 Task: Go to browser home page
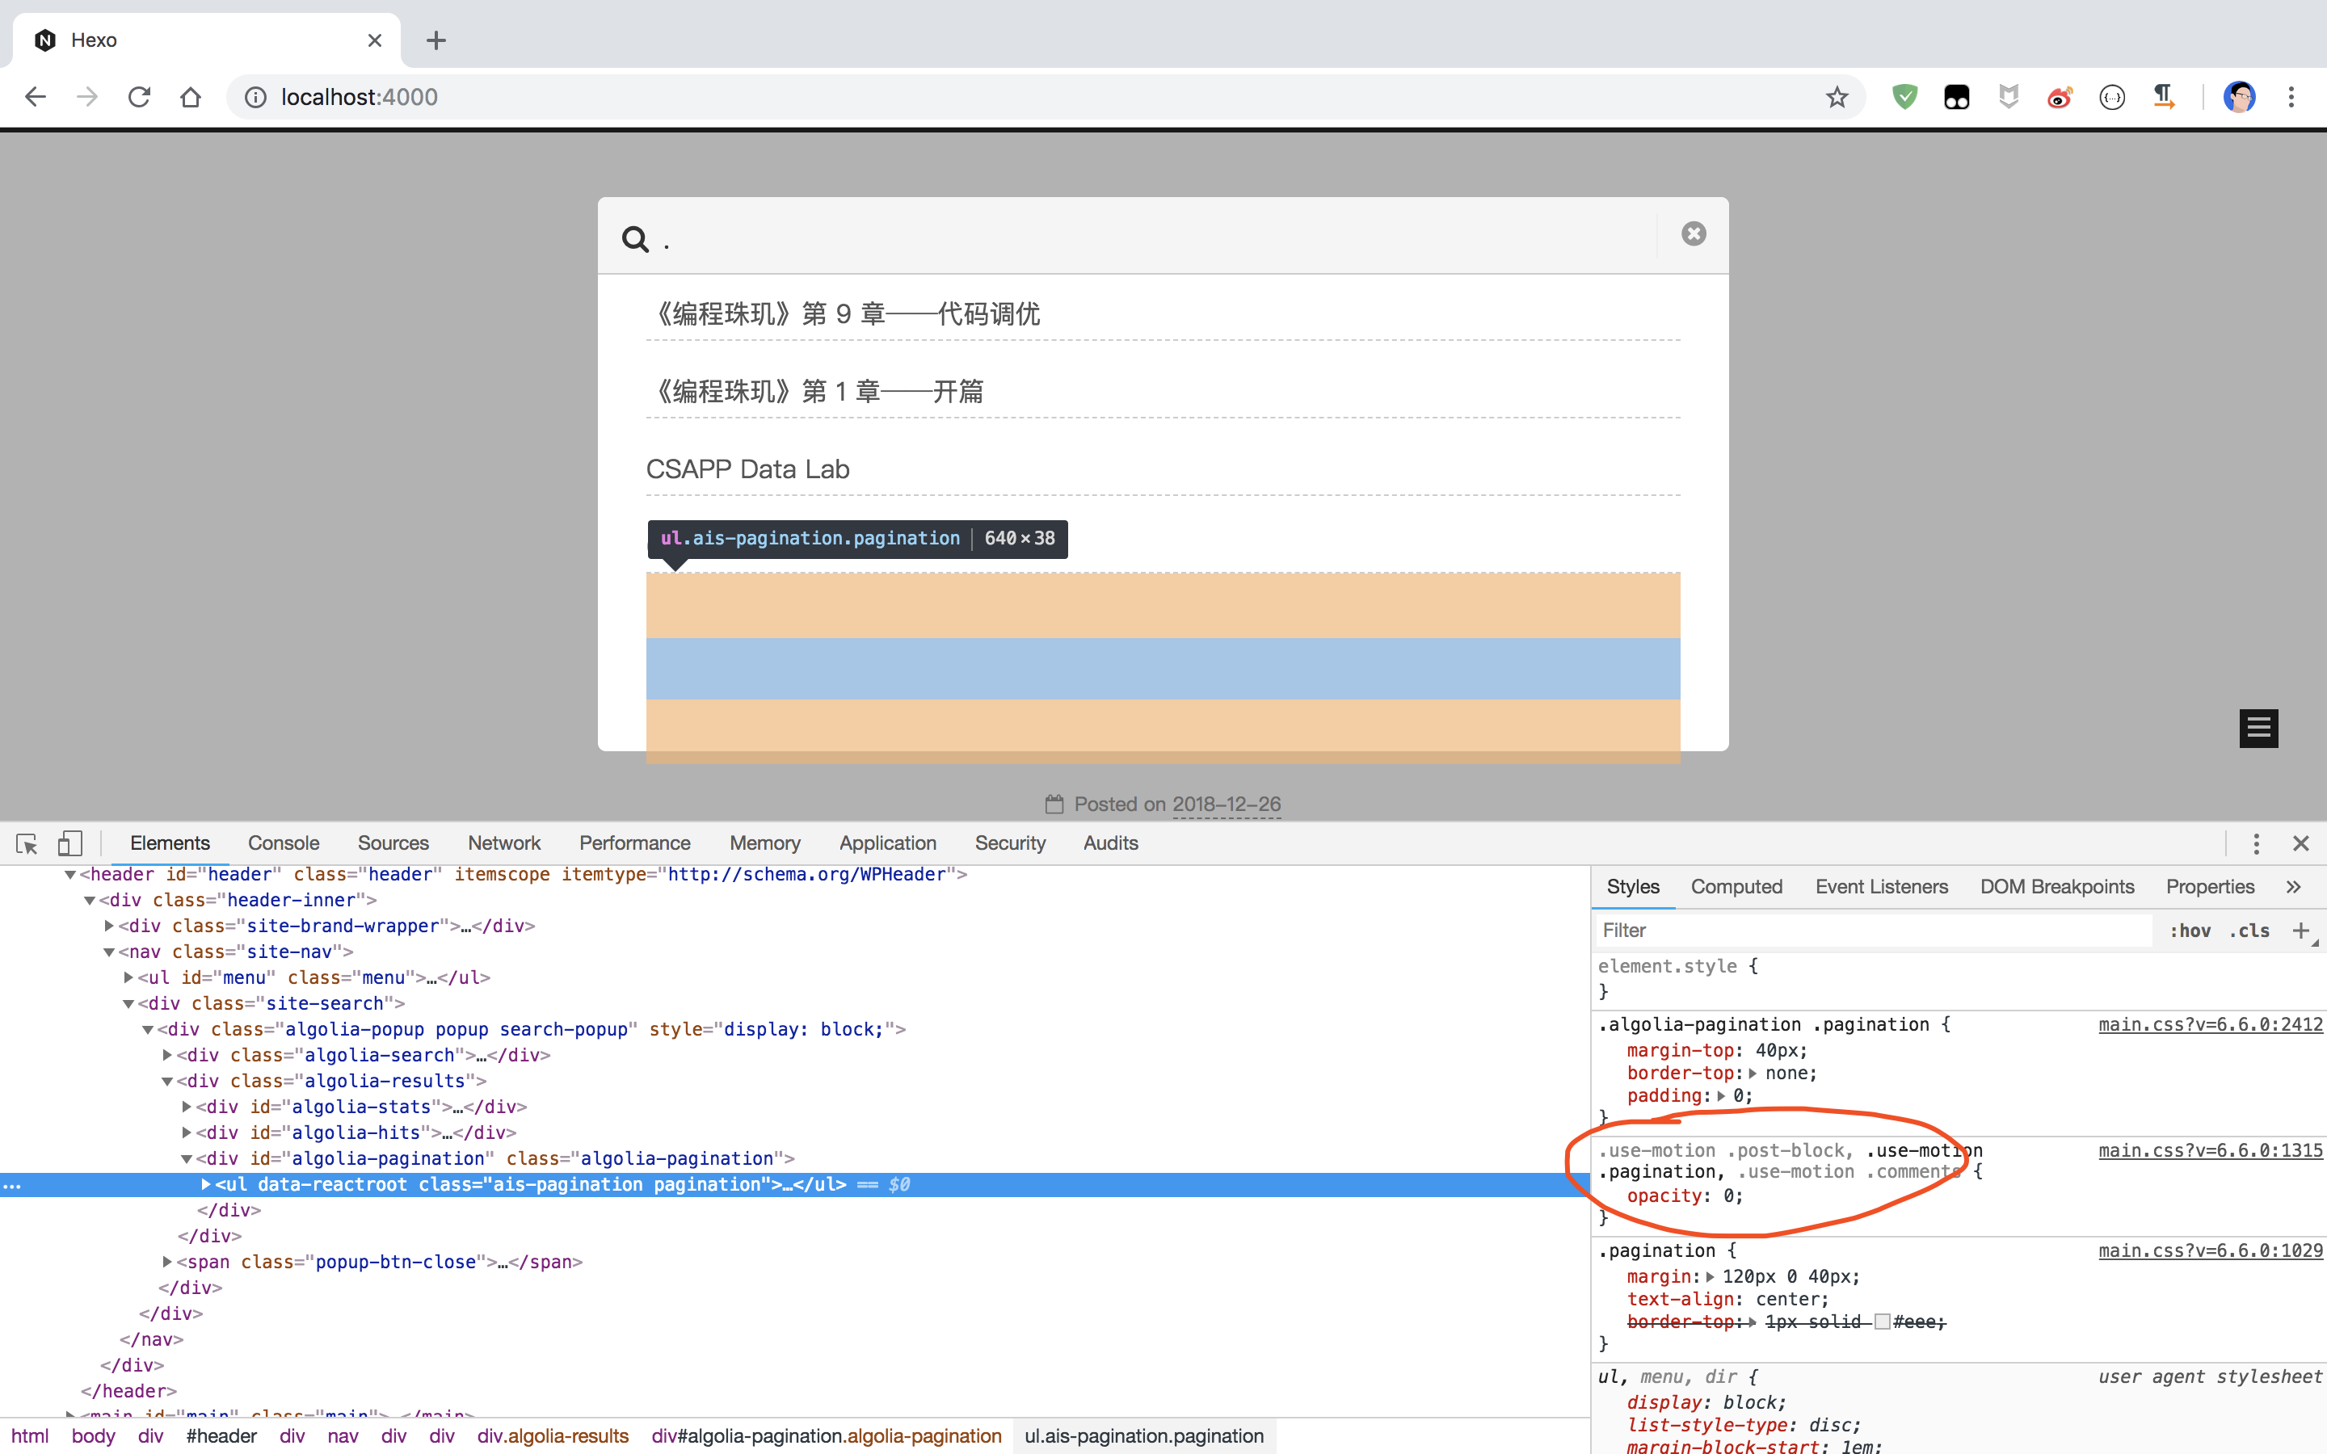[191, 97]
